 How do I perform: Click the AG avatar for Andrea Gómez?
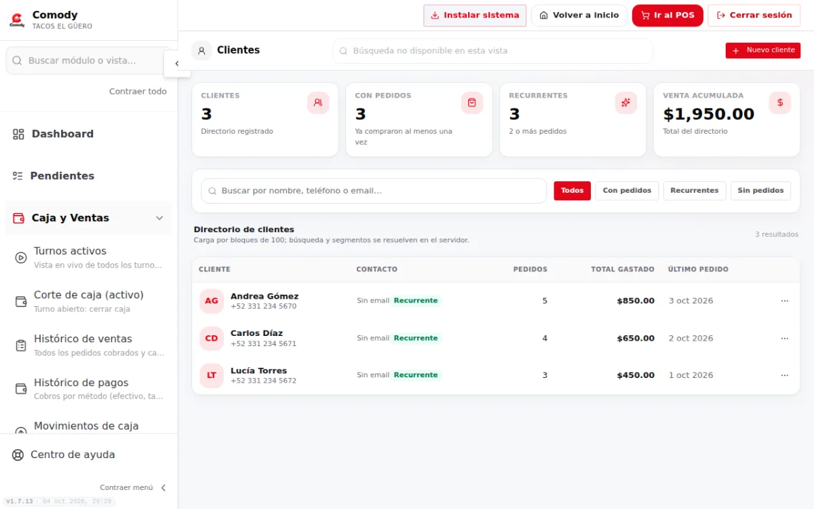pyautogui.click(x=212, y=301)
